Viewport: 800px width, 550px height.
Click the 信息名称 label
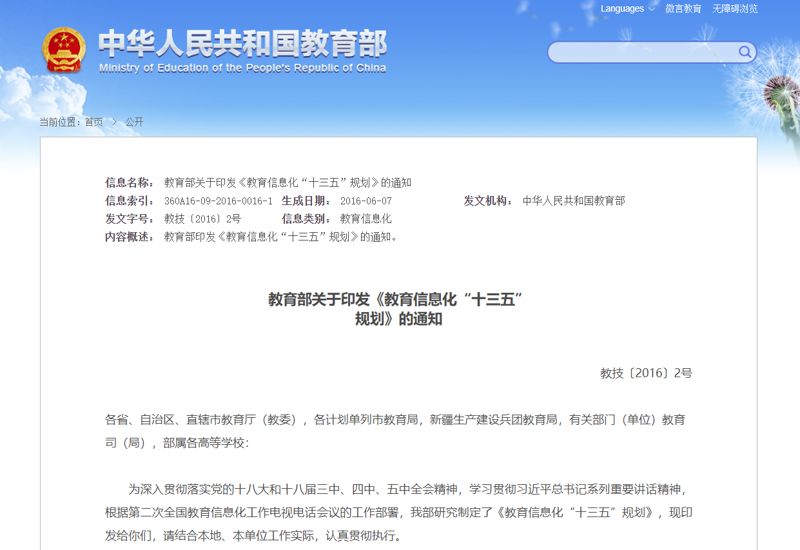tap(130, 182)
